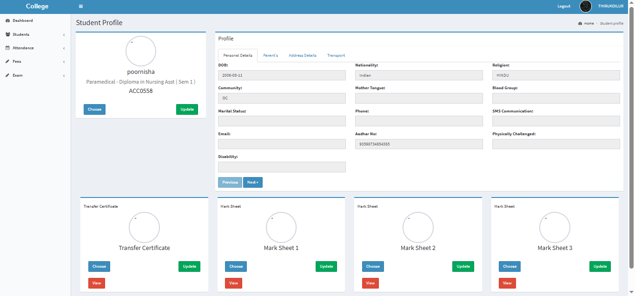This screenshot has height=296, width=635.
Task: Click Update under Mark Sheet 2
Action: click(463, 266)
